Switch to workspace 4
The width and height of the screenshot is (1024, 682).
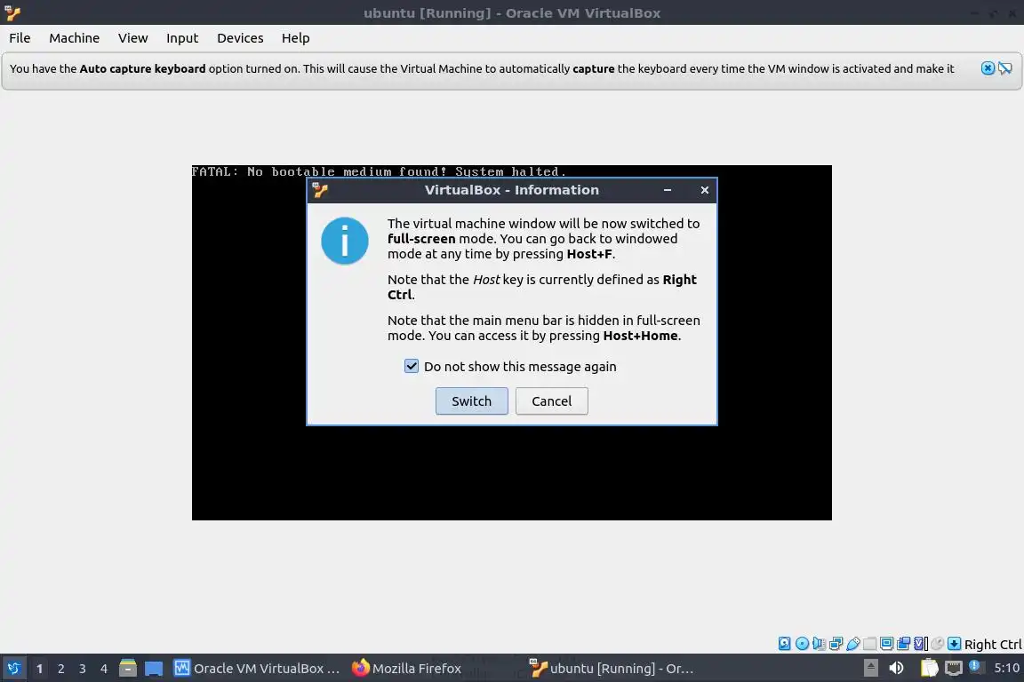pyautogui.click(x=104, y=669)
